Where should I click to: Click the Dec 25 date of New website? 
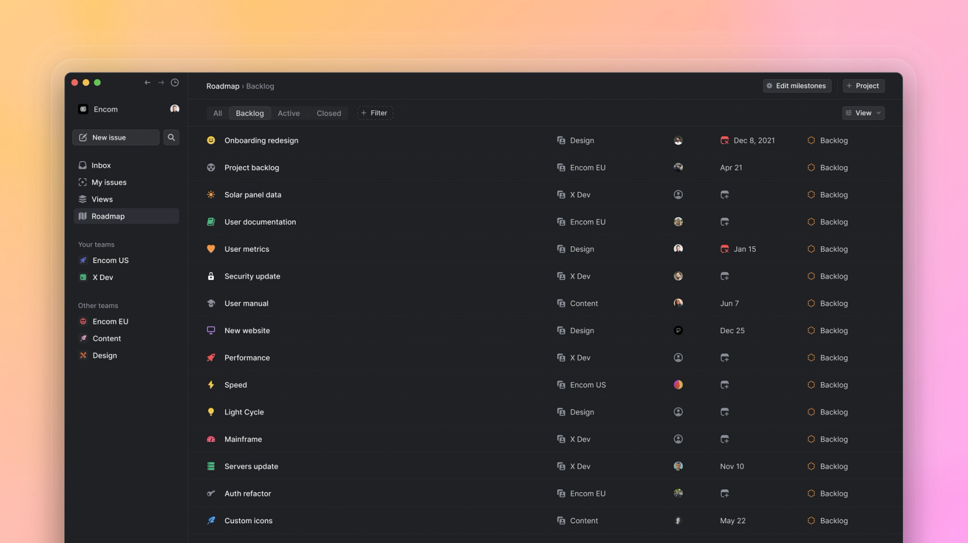732,330
